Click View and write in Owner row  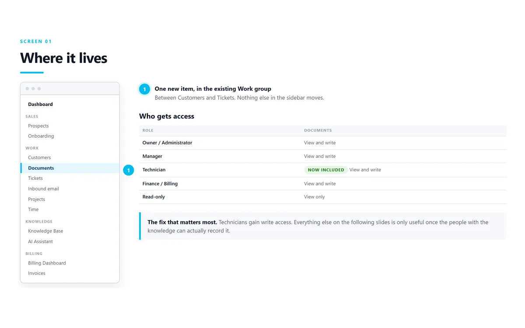click(320, 143)
